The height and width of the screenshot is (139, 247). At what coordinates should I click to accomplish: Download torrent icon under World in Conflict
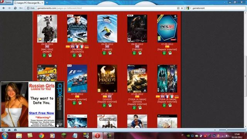(134, 108)
